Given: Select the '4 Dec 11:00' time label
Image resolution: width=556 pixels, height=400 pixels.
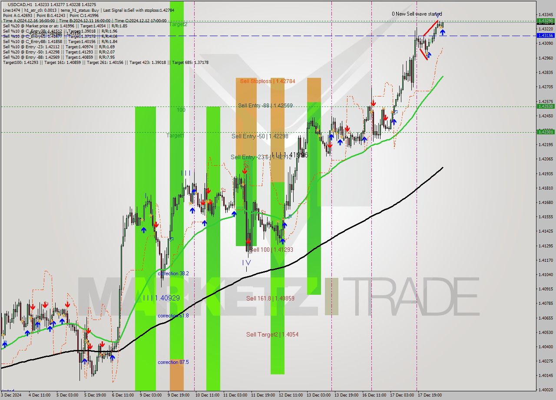Looking at the screenshot, I should pyautogui.click(x=39, y=395).
